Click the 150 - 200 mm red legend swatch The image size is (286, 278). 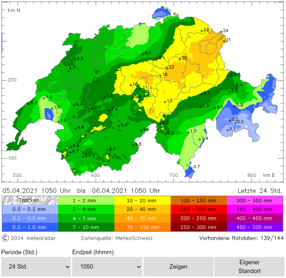[x=198, y=209]
